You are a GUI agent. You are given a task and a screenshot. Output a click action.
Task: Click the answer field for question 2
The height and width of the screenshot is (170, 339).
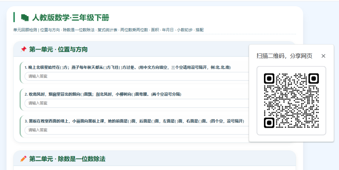[137, 103]
